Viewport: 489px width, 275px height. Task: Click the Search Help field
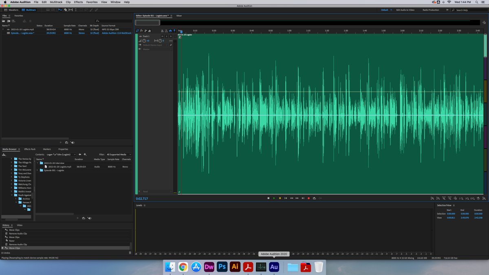pyautogui.click(x=469, y=10)
